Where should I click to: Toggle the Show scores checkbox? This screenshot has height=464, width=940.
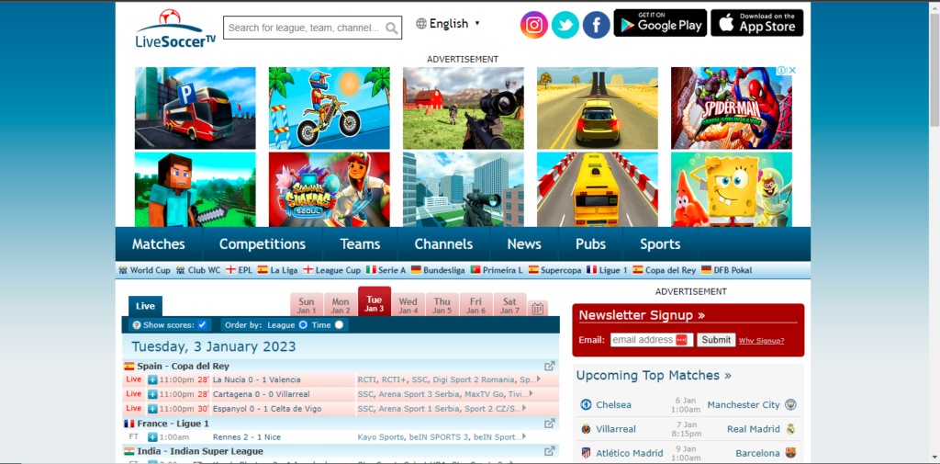(202, 324)
